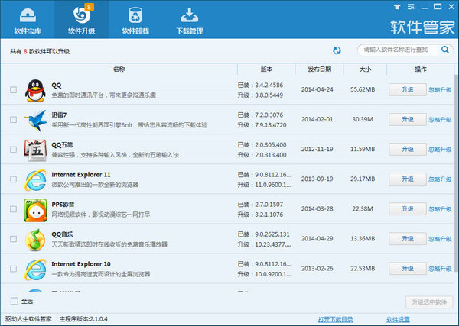Image resolution: width=459 pixels, height=326 pixels.
Task: Tick the checkbox for Internet Explorer 10
Action: point(13,269)
